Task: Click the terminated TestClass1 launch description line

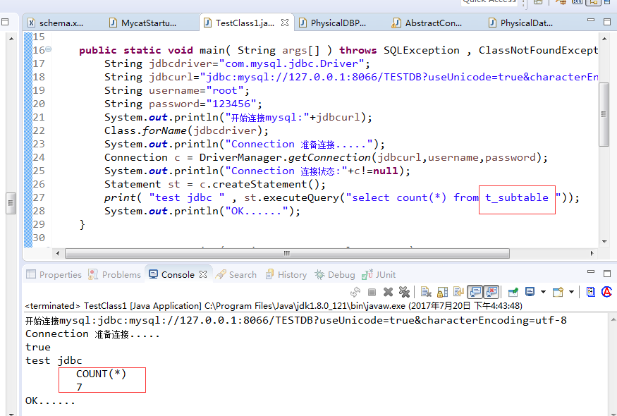Action: pos(274,306)
